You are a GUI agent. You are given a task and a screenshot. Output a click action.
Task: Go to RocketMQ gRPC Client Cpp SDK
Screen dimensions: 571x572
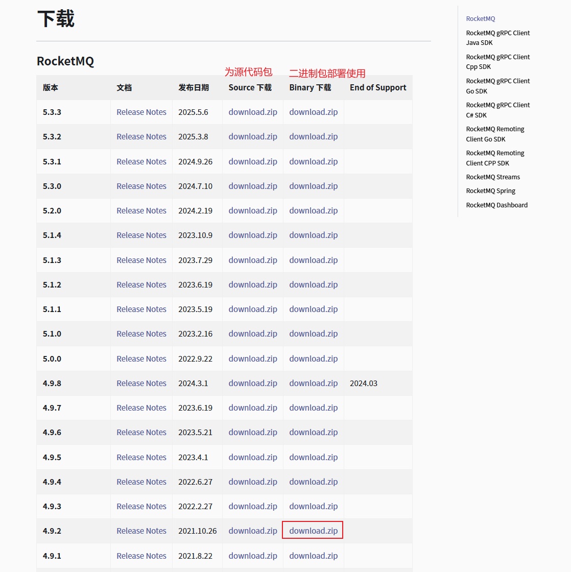497,62
